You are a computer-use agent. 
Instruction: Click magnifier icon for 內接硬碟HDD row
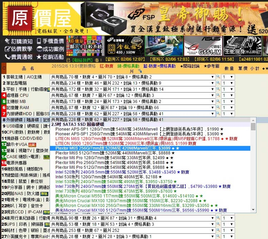[x=218, y=114]
